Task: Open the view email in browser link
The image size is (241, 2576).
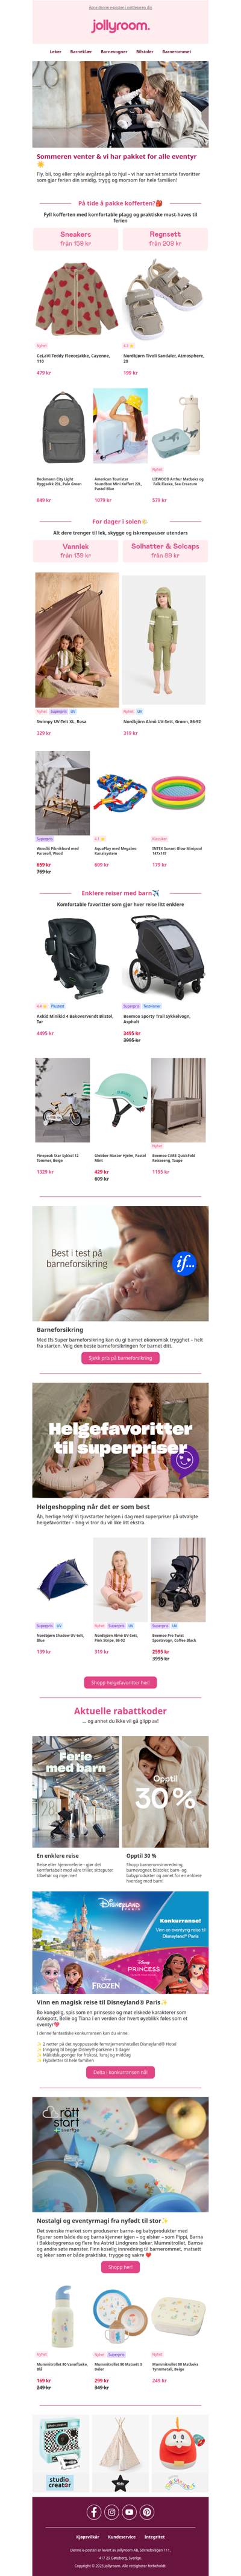Action: coord(120,7)
